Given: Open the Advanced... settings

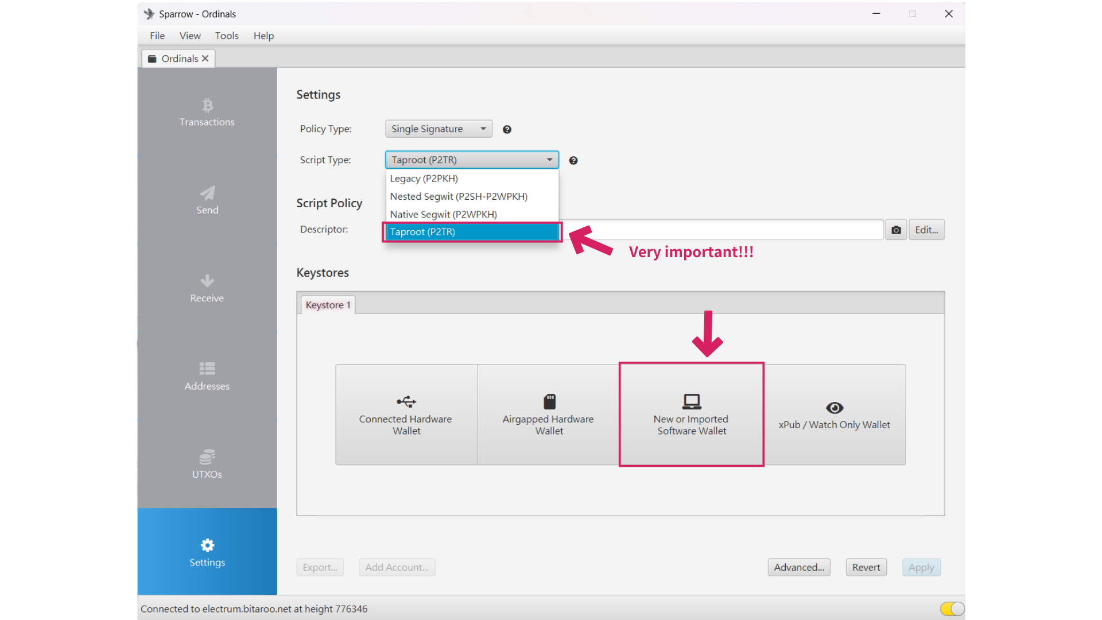Looking at the screenshot, I should click(x=799, y=567).
